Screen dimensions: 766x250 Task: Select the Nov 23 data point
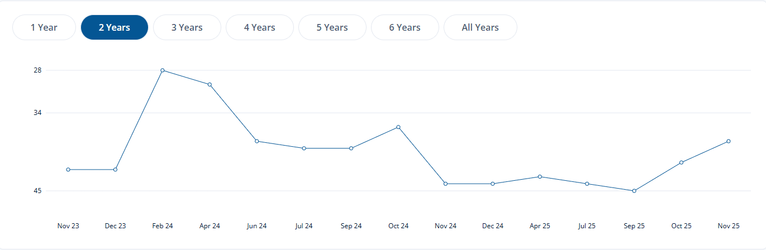(x=68, y=170)
